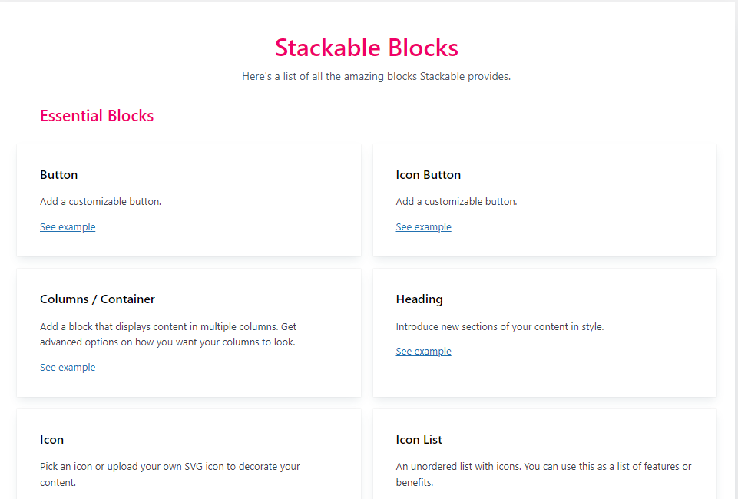738x499 pixels.
Task: Click the Stackable Blocks page title
Action: coord(366,48)
